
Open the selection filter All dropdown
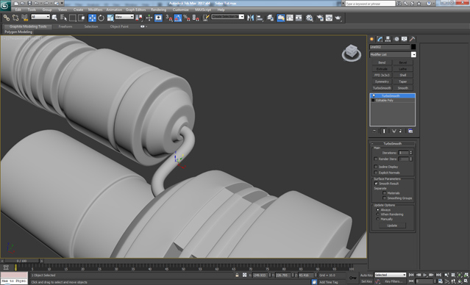click(x=40, y=17)
